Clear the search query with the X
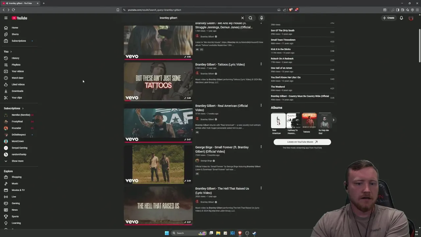The height and width of the screenshot is (237, 421). tap(242, 18)
